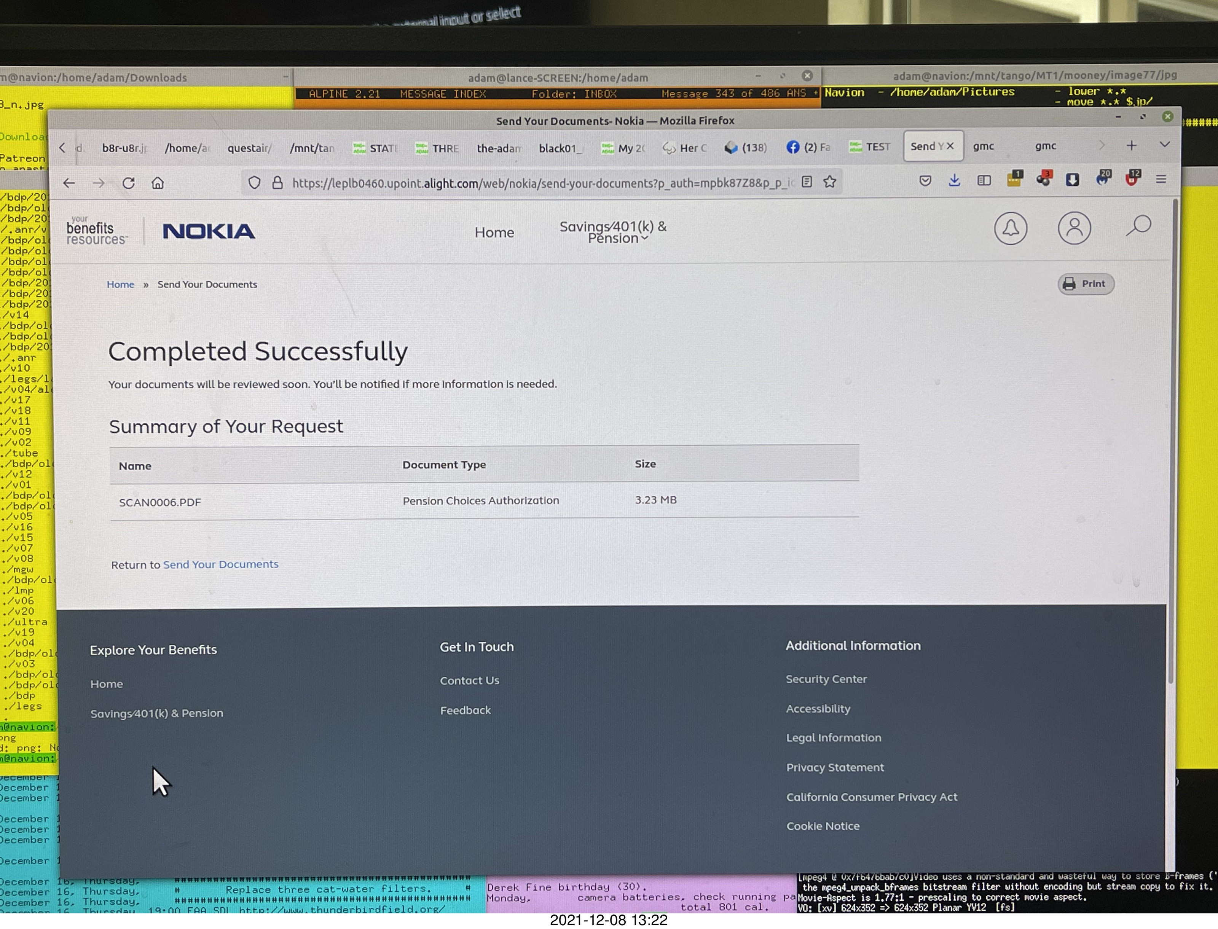This screenshot has width=1218, height=929.
Task: Switch to the TEST tab
Action: (x=870, y=147)
